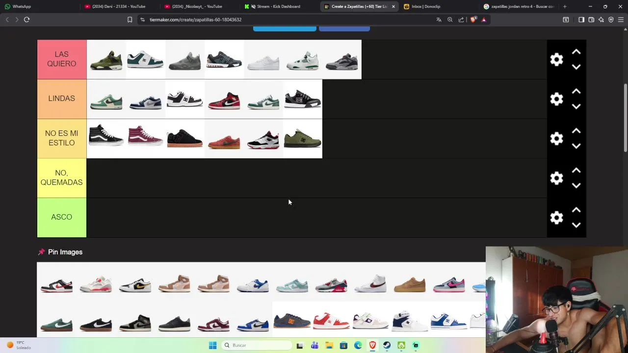Pick tan wheat sneaker from image pool

point(410,283)
